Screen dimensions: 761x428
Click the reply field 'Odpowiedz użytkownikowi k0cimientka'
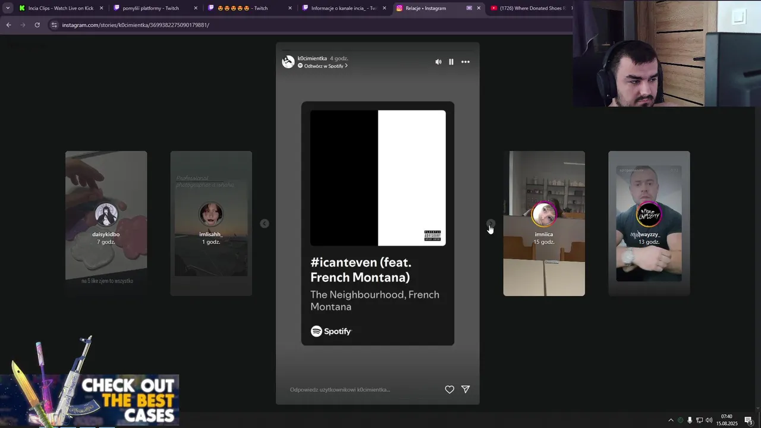[x=340, y=389]
